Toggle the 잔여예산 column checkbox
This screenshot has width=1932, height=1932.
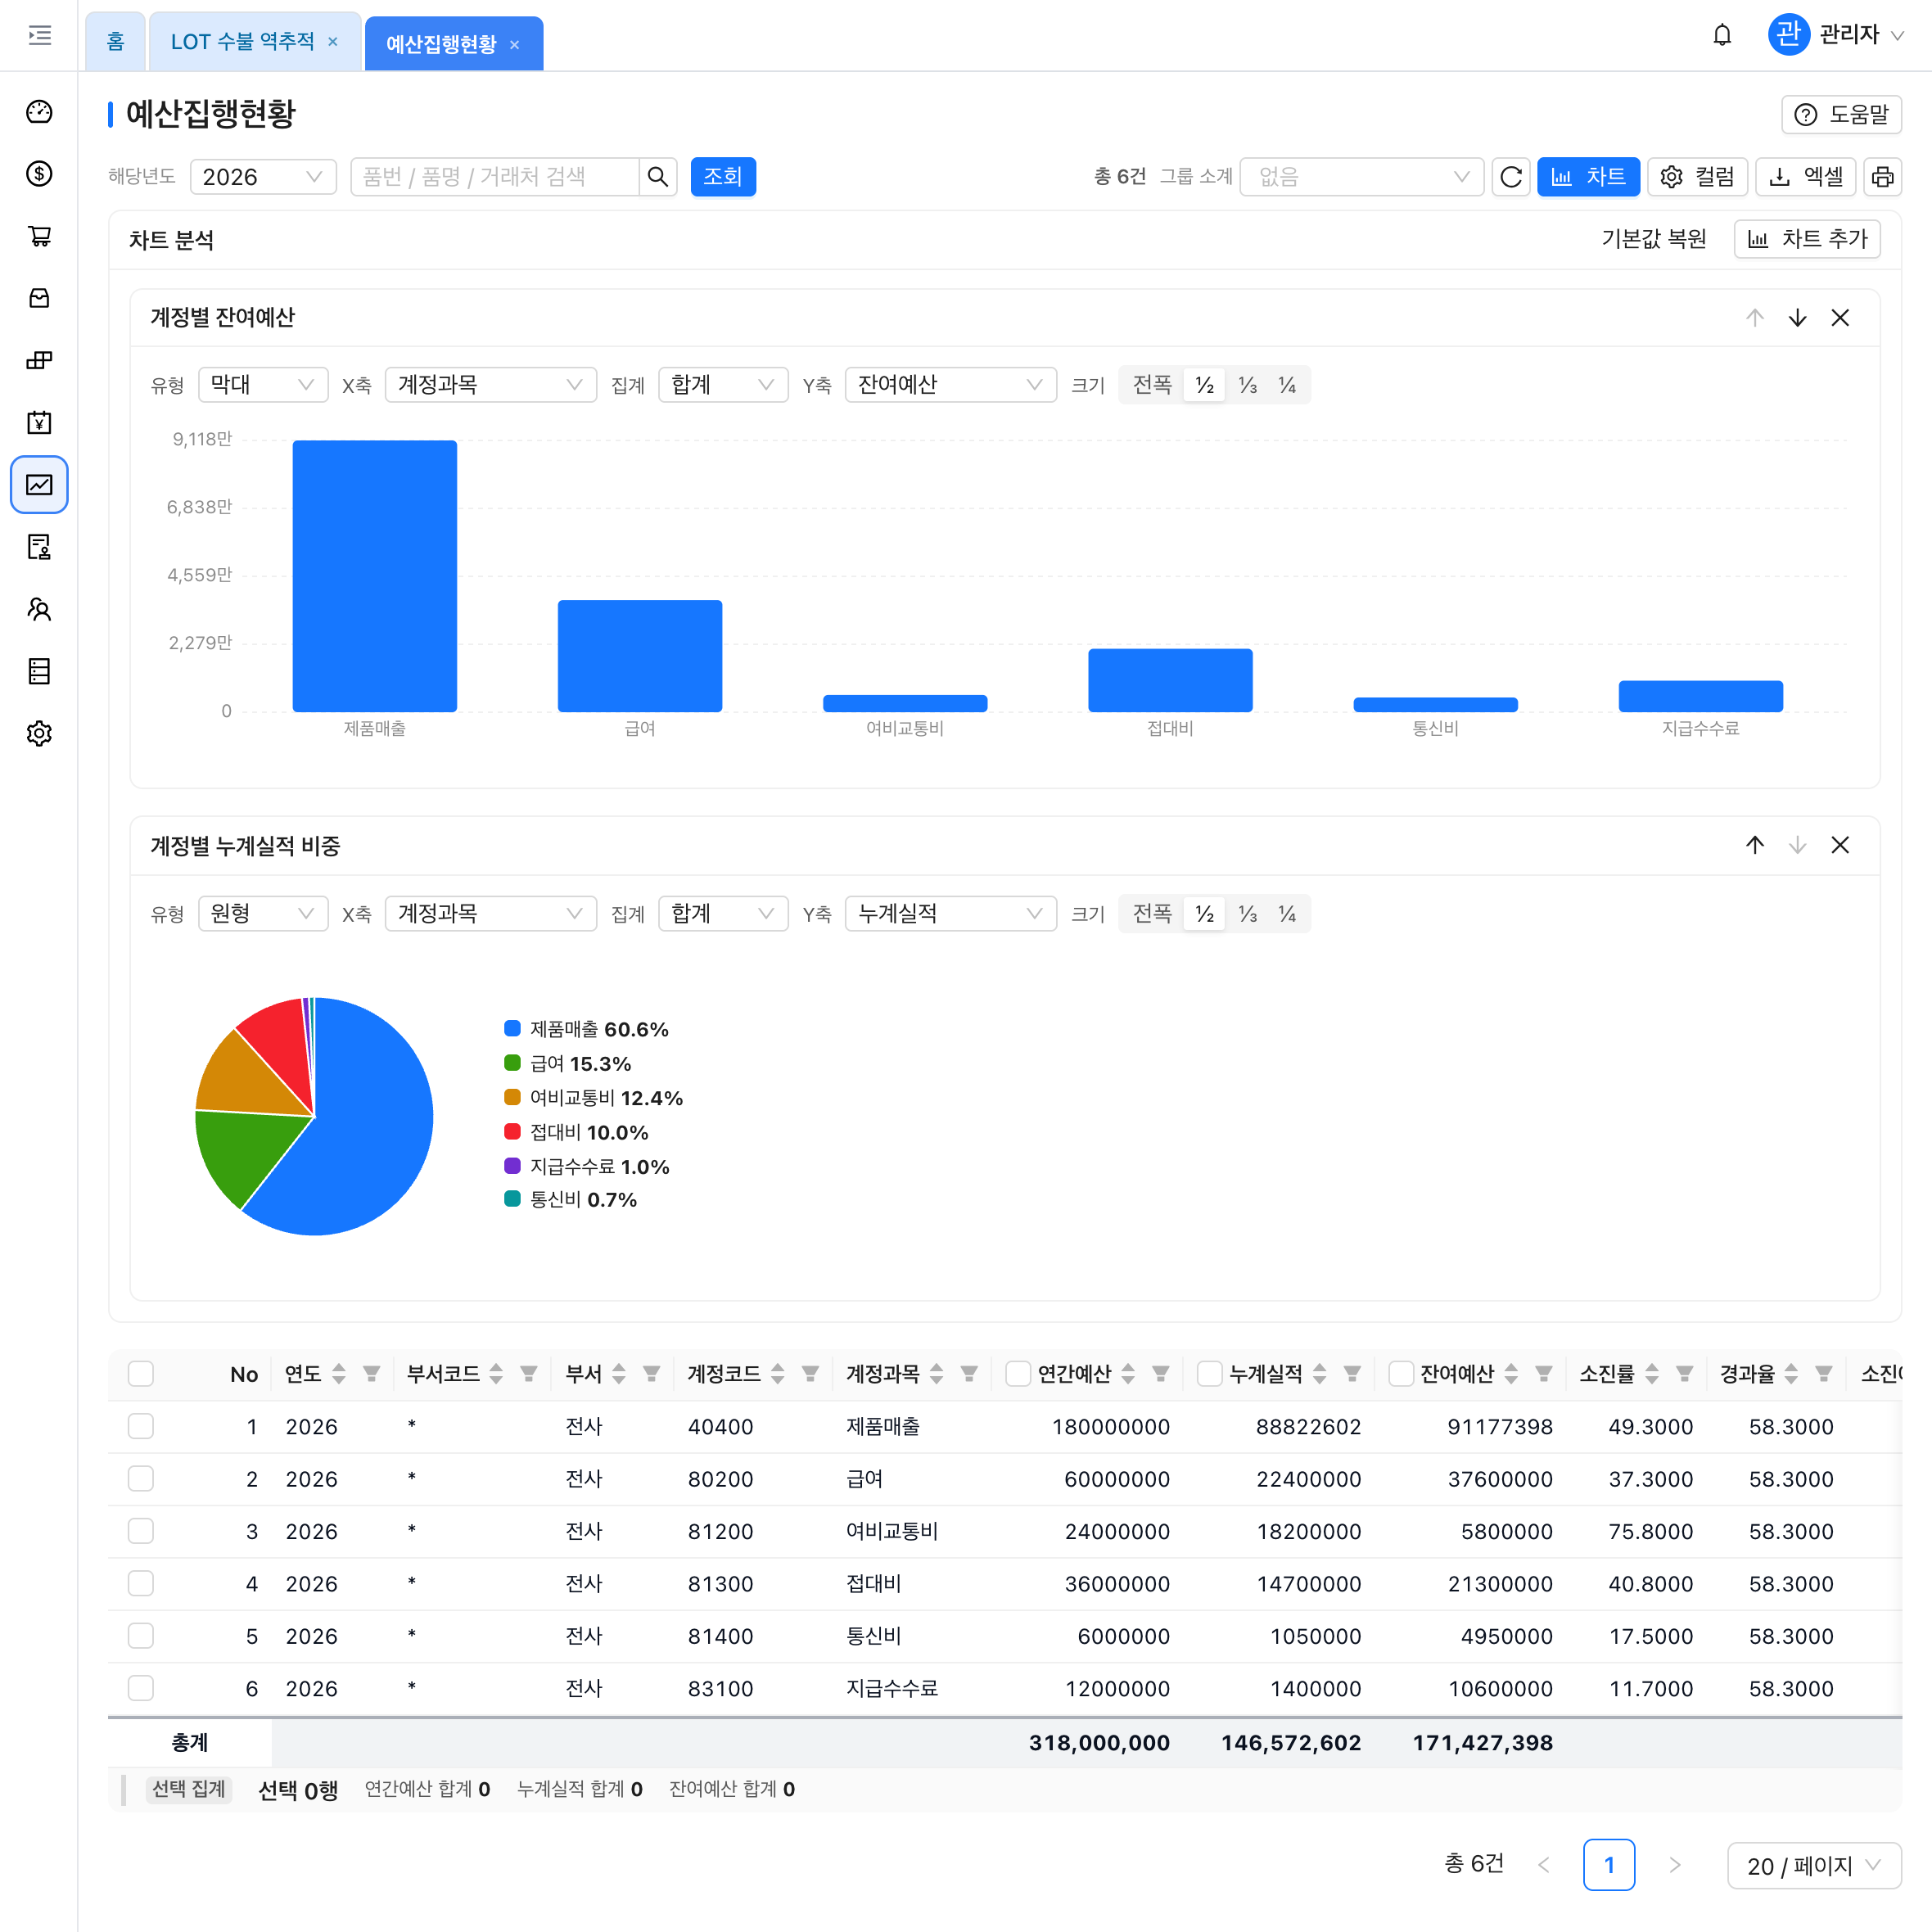click(x=1401, y=1374)
